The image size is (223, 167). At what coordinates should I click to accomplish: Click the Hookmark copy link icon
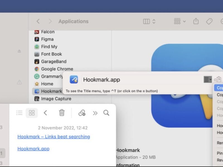(x=218, y=80)
